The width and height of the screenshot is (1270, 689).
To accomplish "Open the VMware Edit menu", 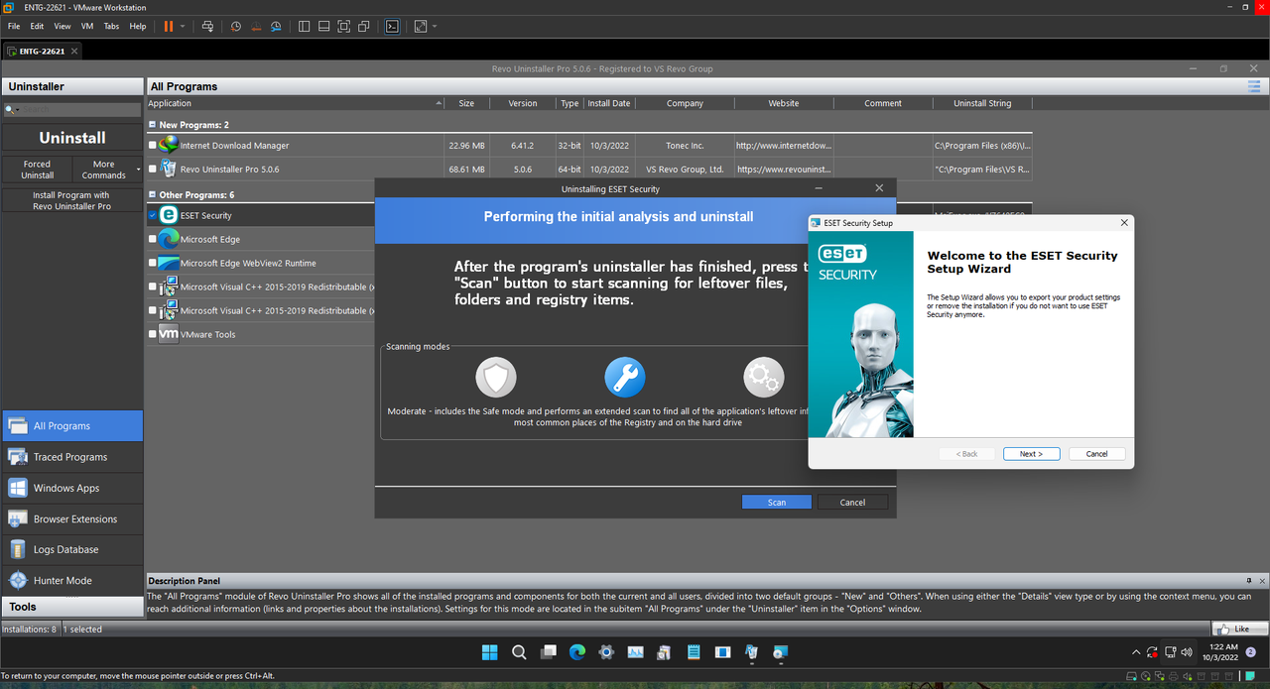I will coord(37,26).
